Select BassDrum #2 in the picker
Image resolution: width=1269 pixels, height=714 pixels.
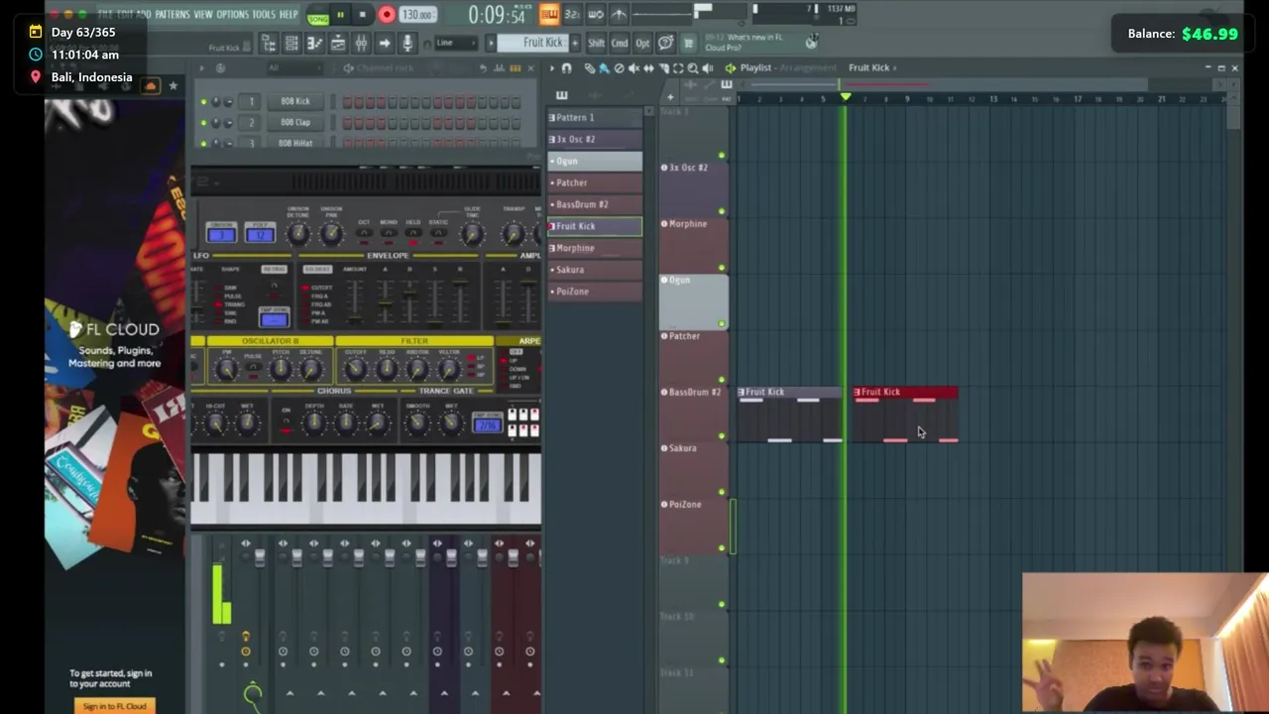click(x=595, y=204)
